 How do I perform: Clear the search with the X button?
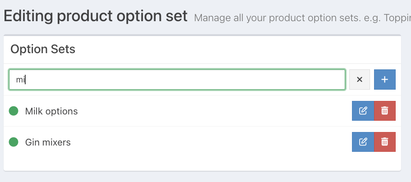tap(360, 79)
